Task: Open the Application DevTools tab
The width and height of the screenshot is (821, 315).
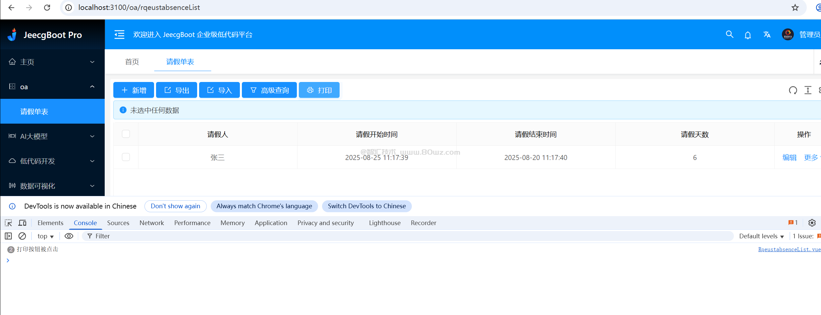Action: [x=271, y=223]
